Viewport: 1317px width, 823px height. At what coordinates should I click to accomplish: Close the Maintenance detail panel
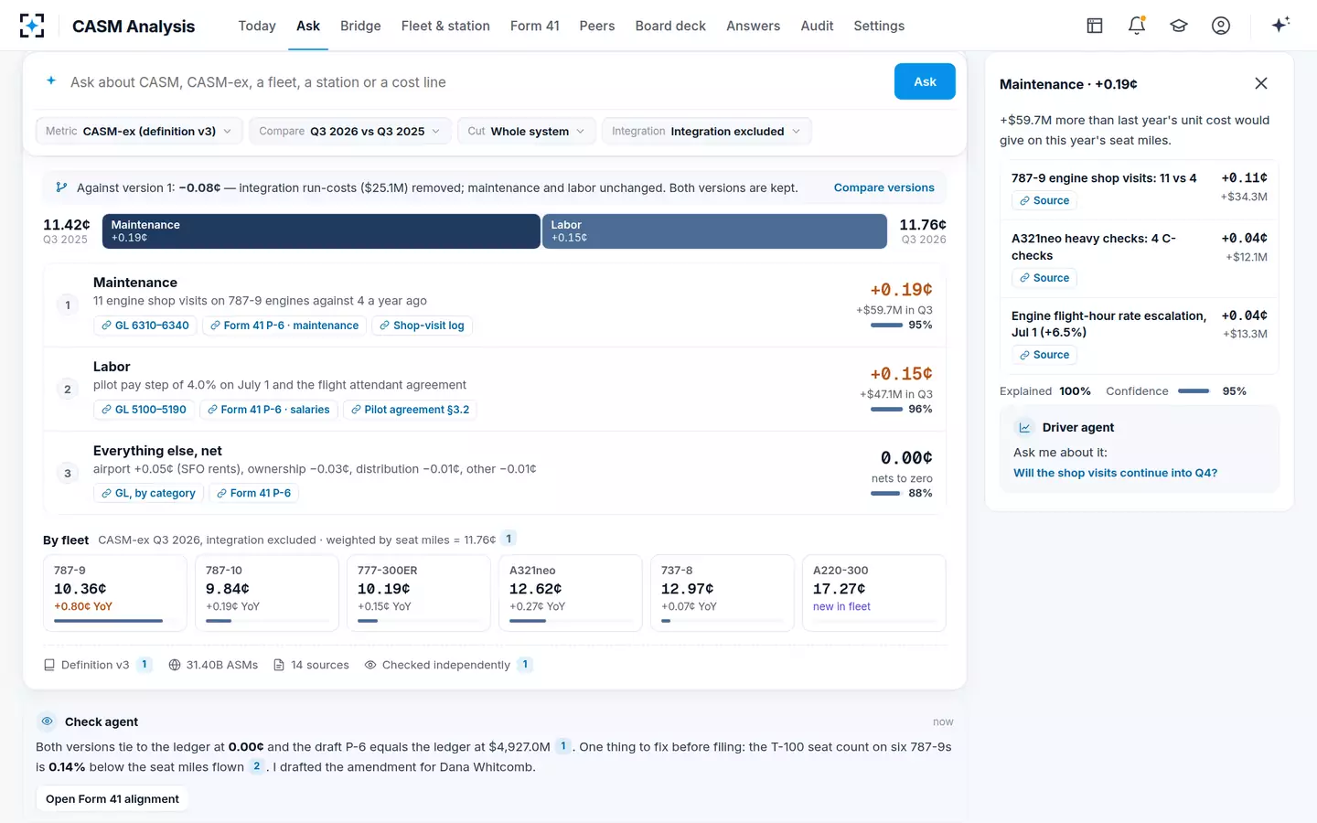[x=1261, y=83]
